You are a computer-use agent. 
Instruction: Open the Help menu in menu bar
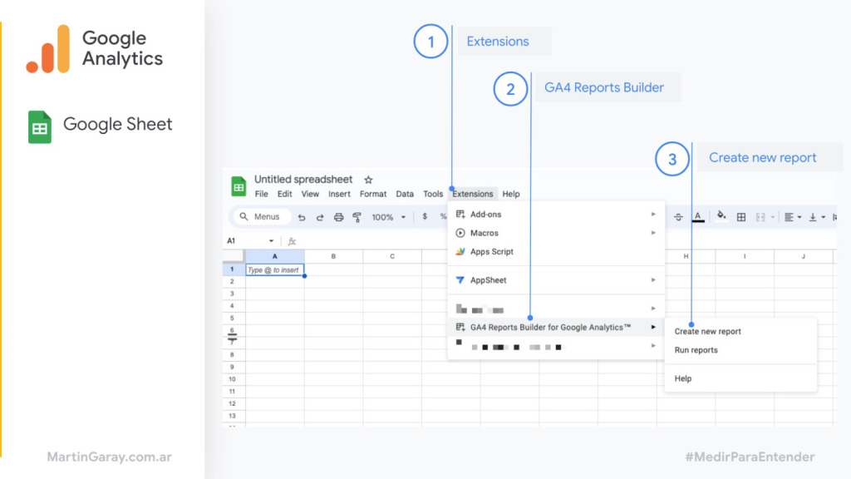click(x=511, y=194)
